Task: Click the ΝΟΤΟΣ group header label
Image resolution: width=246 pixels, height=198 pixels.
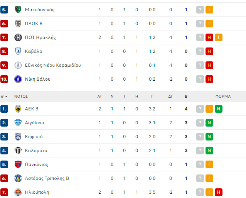Action: coord(21,96)
